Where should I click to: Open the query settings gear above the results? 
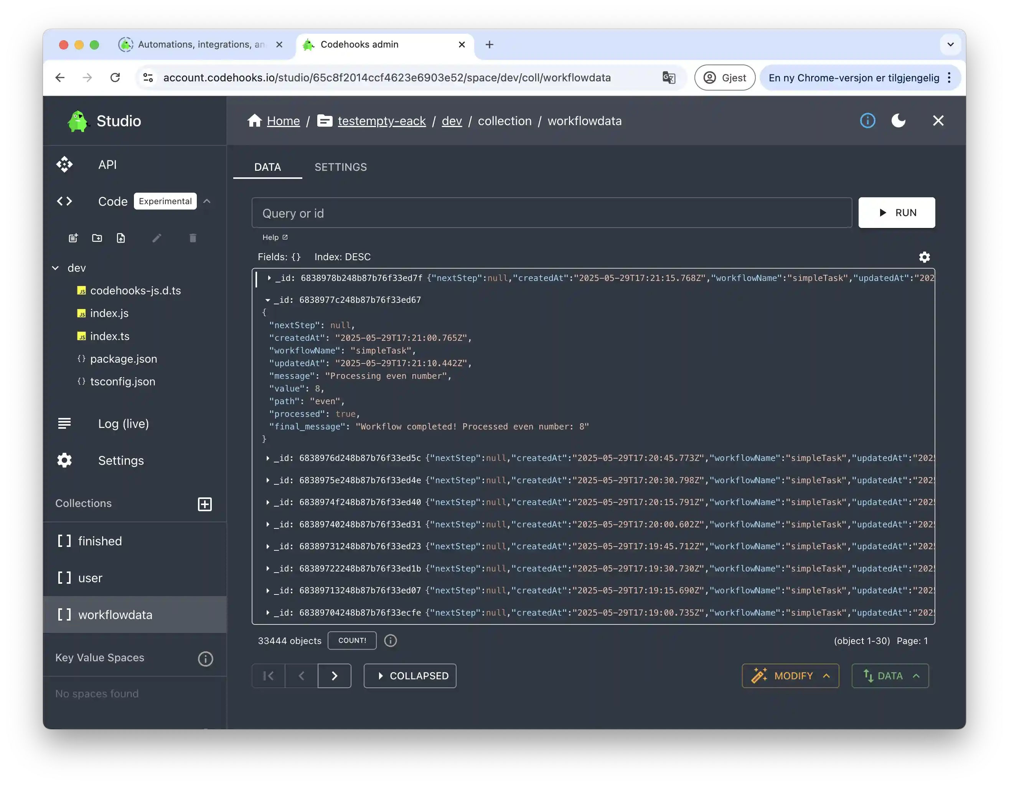925,257
